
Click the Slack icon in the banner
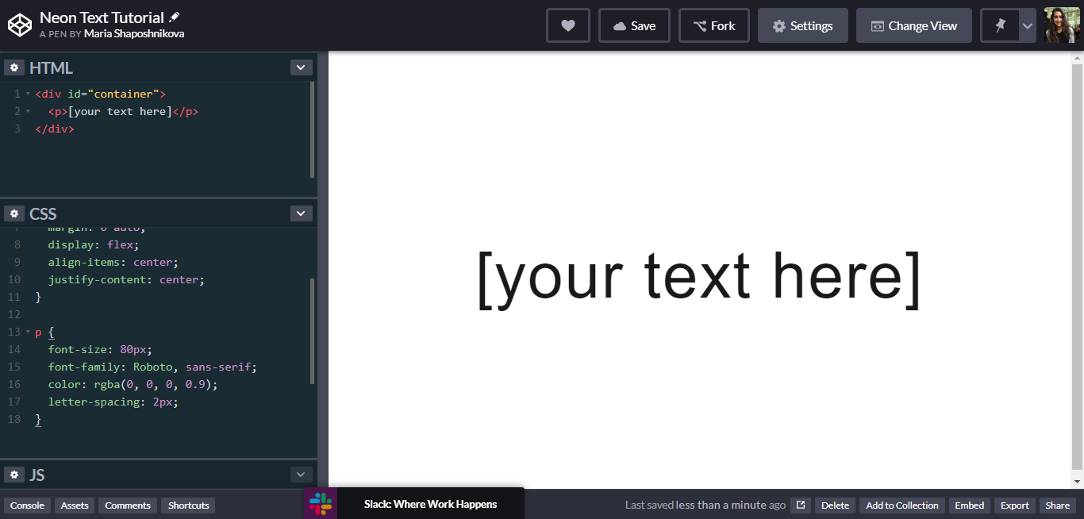click(x=321, y=503)
